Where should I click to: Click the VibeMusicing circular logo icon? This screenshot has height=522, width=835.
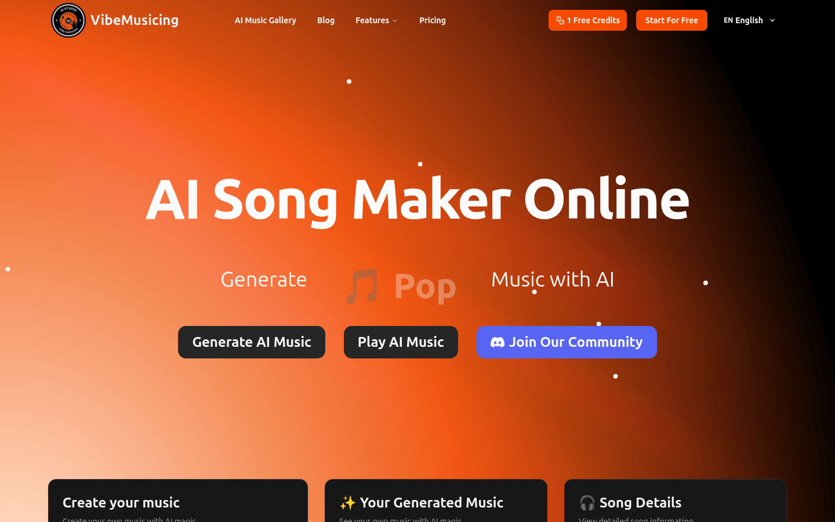[x=68, y=20]
